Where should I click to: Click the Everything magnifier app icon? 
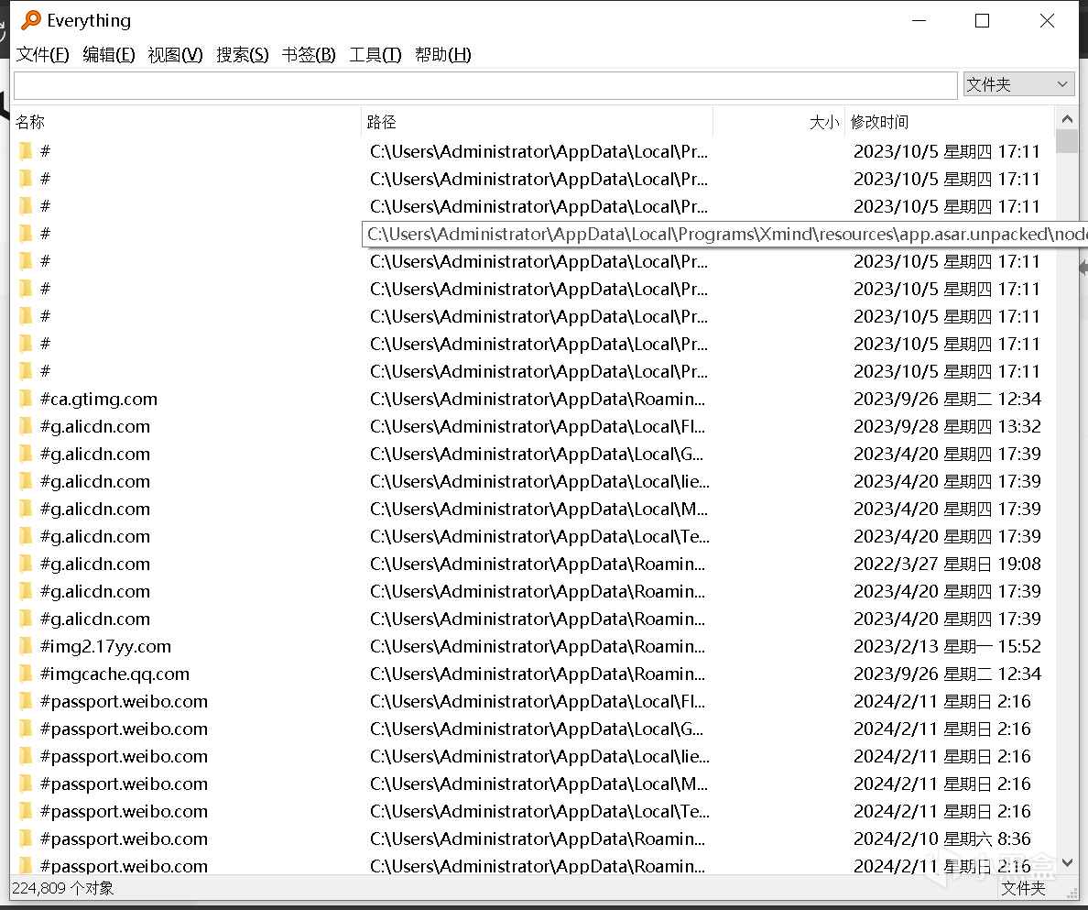(31, 20)
